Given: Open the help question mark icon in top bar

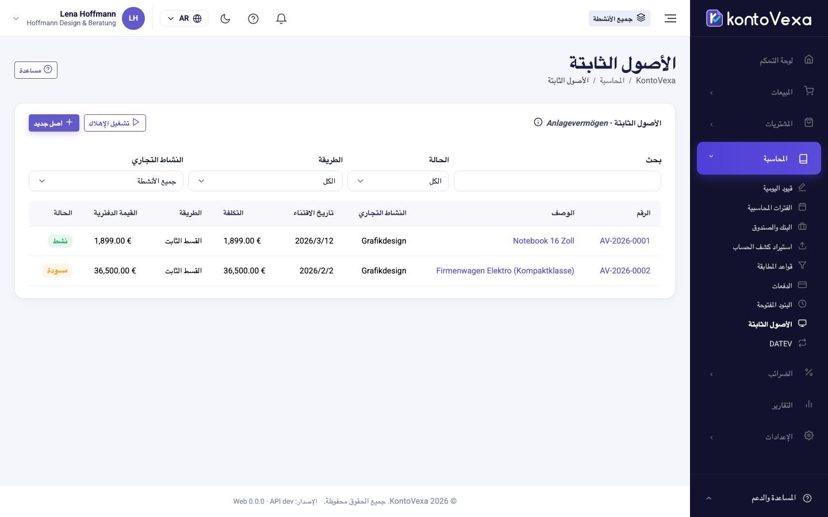Looking at the screenshot, I should (x=253, y=18).
